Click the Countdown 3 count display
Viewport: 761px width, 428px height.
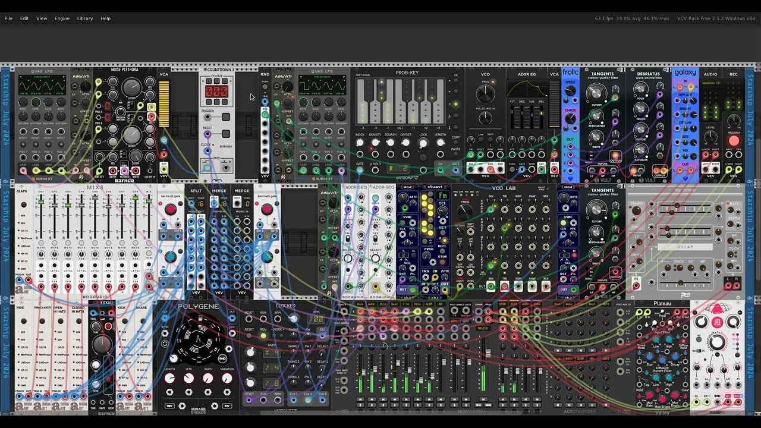point(216,92)
